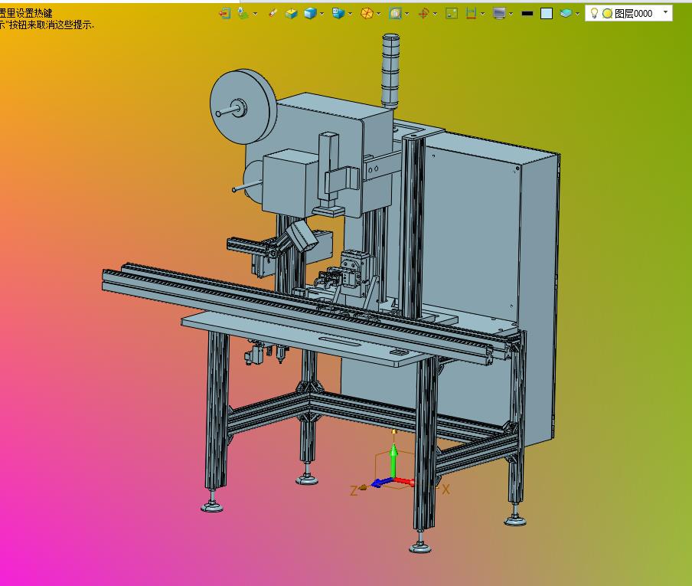
Task: Click the blue Z axis arrow of triad
Action: click(382, 483)
